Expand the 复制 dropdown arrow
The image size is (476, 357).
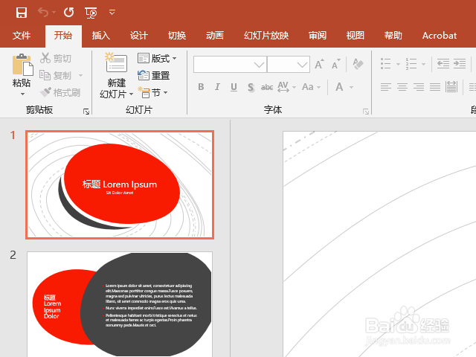click(81, 75)
